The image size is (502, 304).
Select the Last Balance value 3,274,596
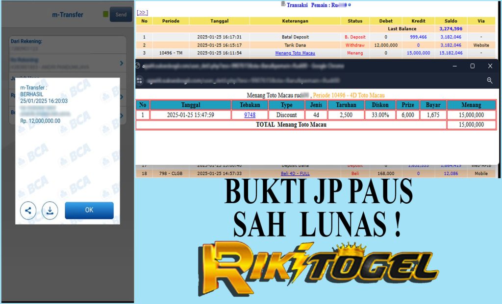pos(451,29)
